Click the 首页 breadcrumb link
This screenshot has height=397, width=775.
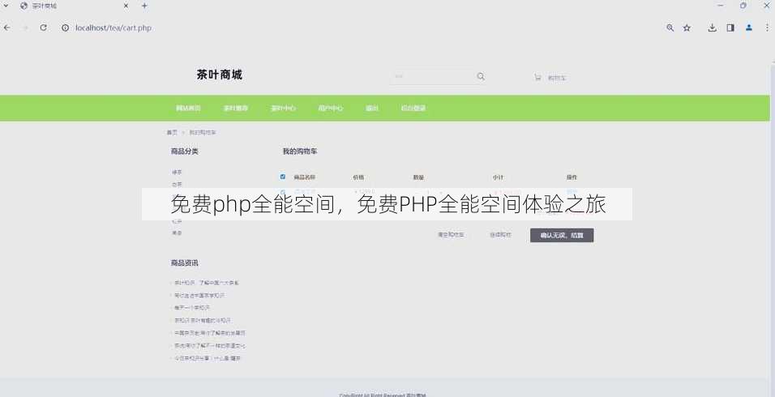click(x=172, y=133)
